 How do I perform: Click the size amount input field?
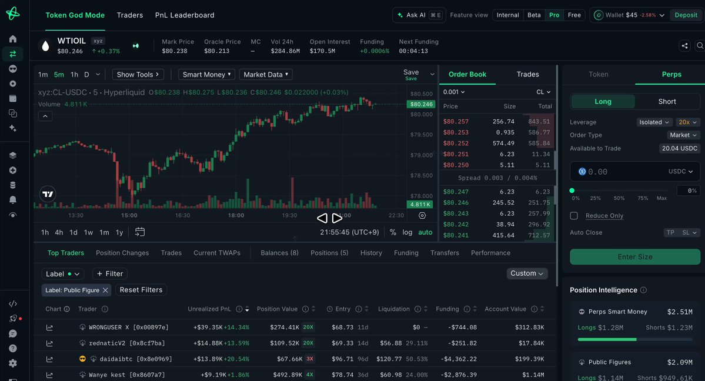[635, 171]
